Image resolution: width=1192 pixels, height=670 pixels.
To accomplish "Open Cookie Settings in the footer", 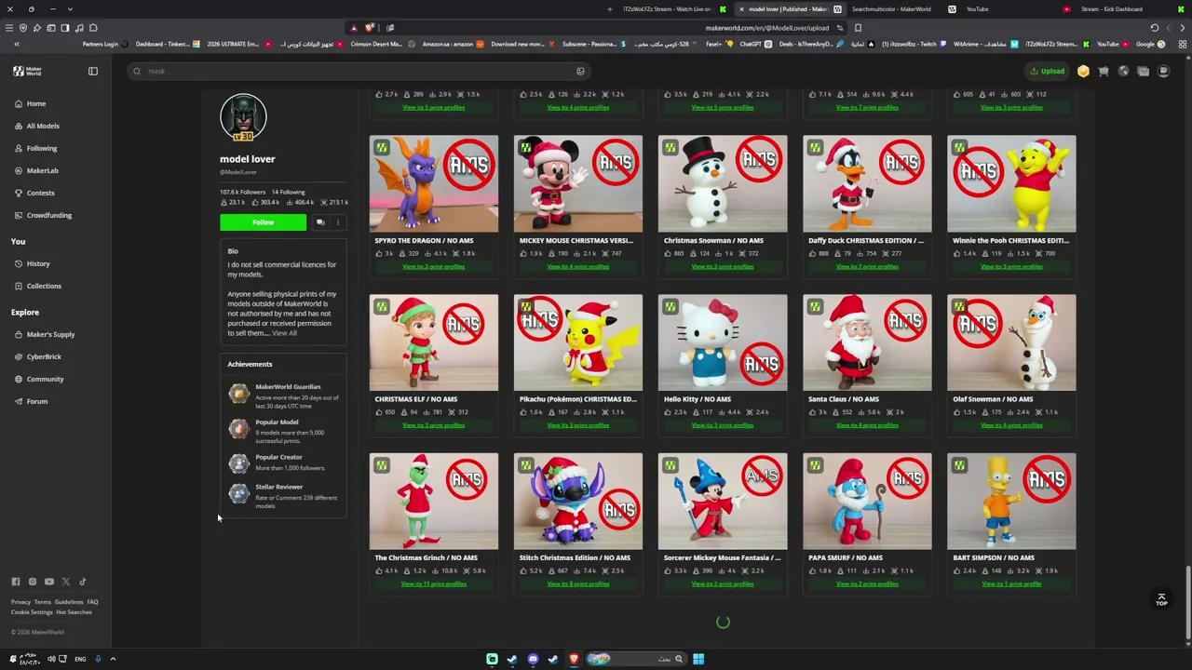I will (x=32, y=612).
